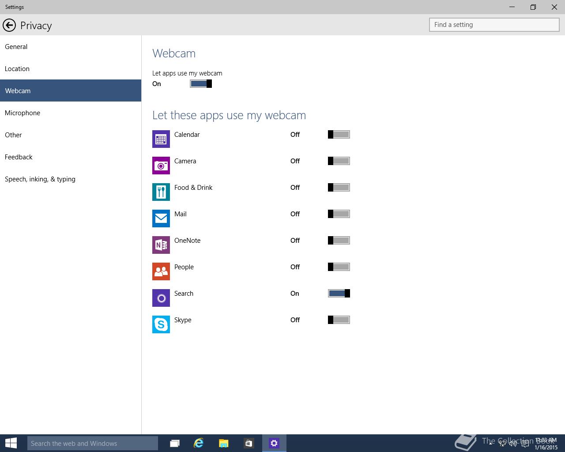The height and width of the screenshot is (452, 565).
Task: Click the volume icon in system tray
Action: pos(513,444)
